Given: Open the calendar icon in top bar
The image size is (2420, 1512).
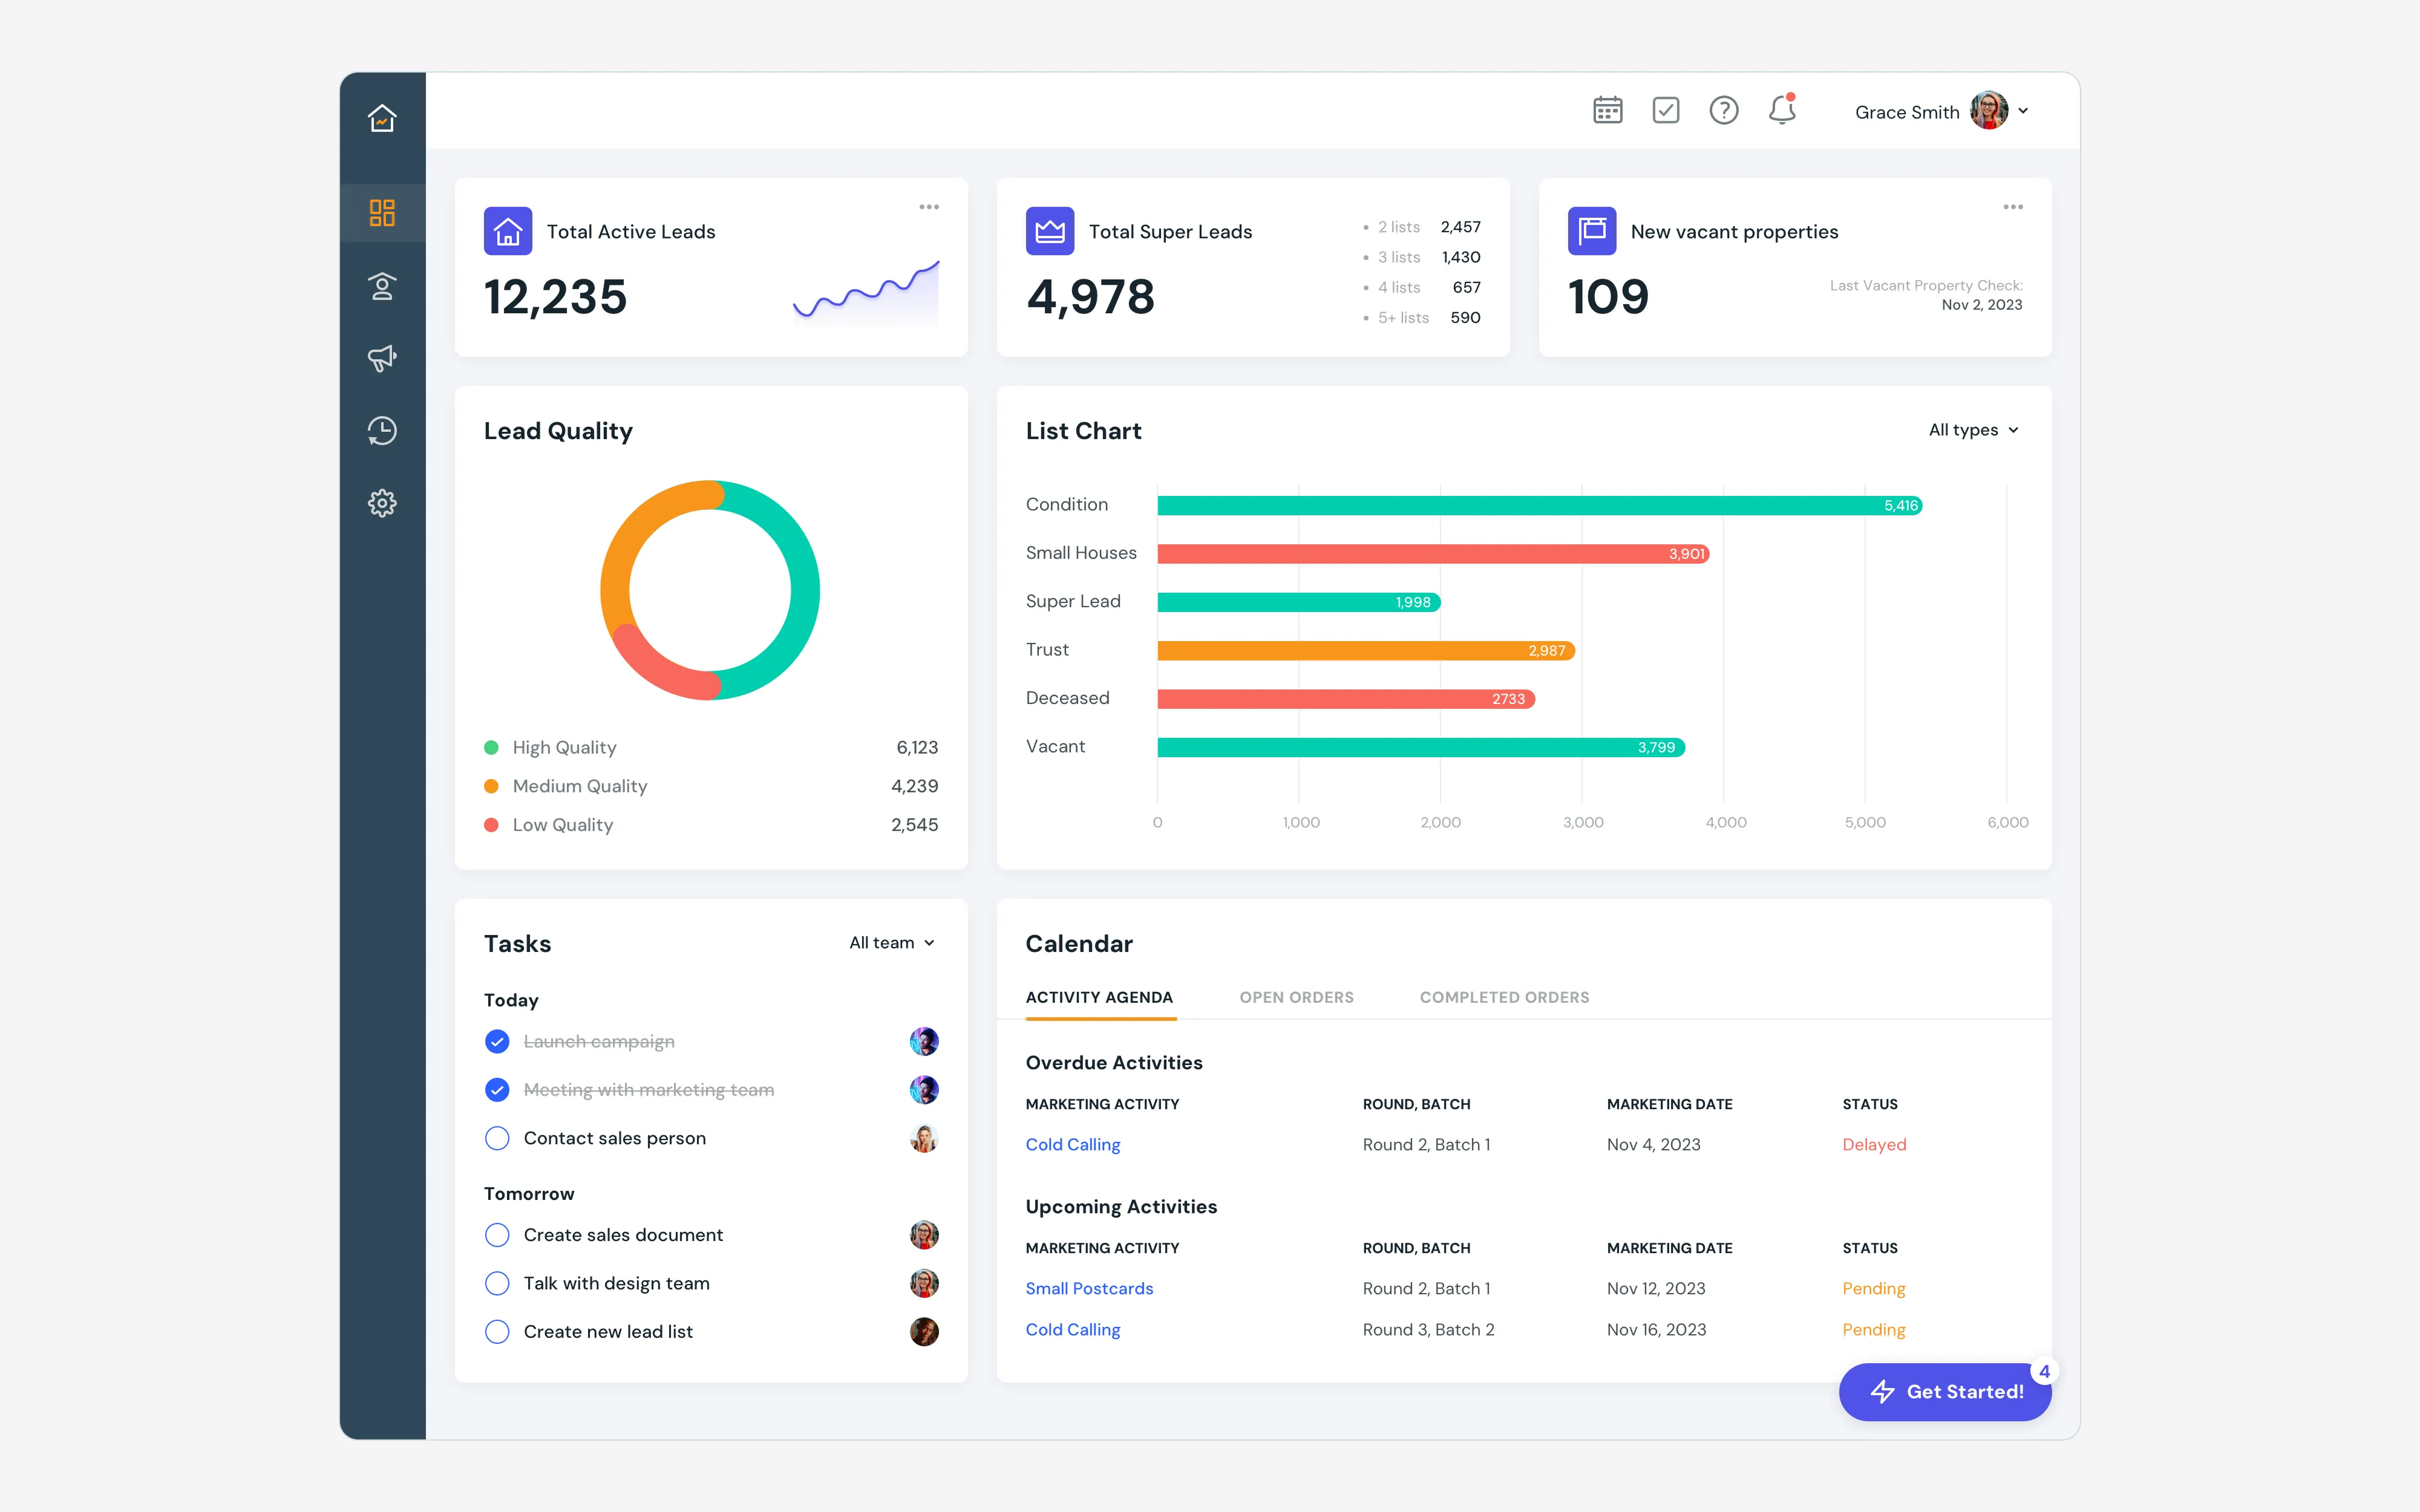Looking at the screenshot, I should [1607, 110].
